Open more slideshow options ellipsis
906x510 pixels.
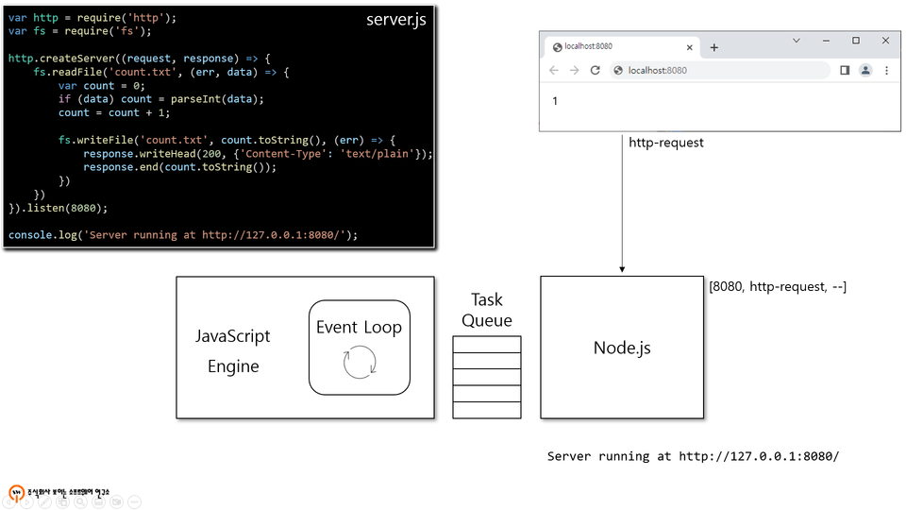(134, 501)
